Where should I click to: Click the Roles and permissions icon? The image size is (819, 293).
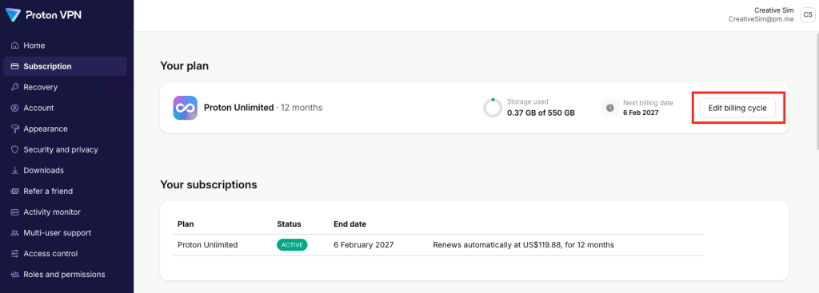point(14,275)
